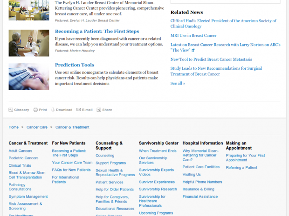This screenshot has height=216, width=289.
Task: Open Help for Caregivers, Families & Friends
Action: click(112, 199)
